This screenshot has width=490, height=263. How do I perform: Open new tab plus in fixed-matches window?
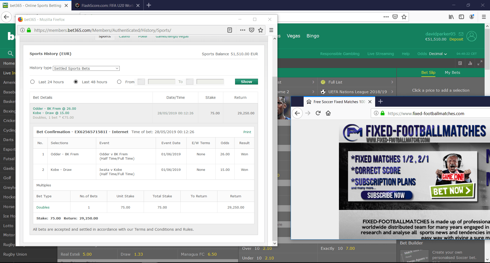click(x=381, y=102)
